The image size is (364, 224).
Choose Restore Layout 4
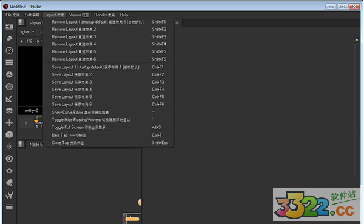pos(109,44)
